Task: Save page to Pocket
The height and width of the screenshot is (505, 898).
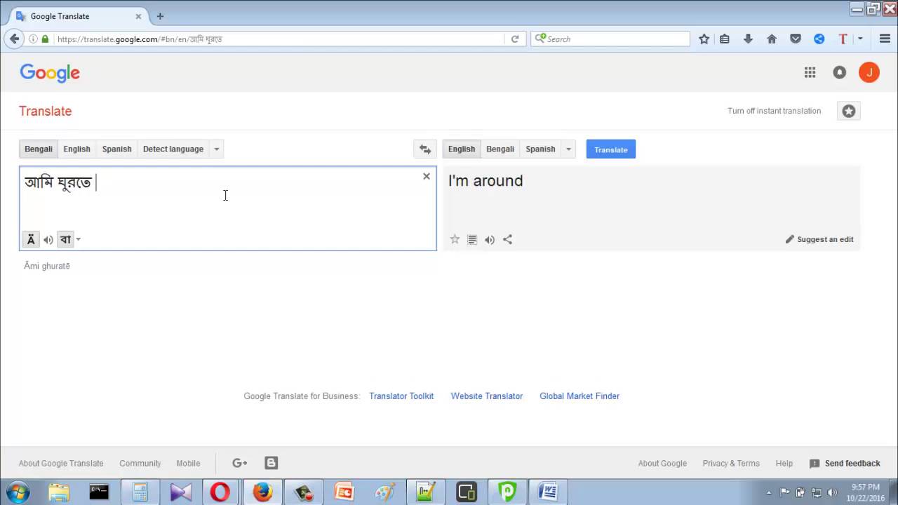Action: 796,39
